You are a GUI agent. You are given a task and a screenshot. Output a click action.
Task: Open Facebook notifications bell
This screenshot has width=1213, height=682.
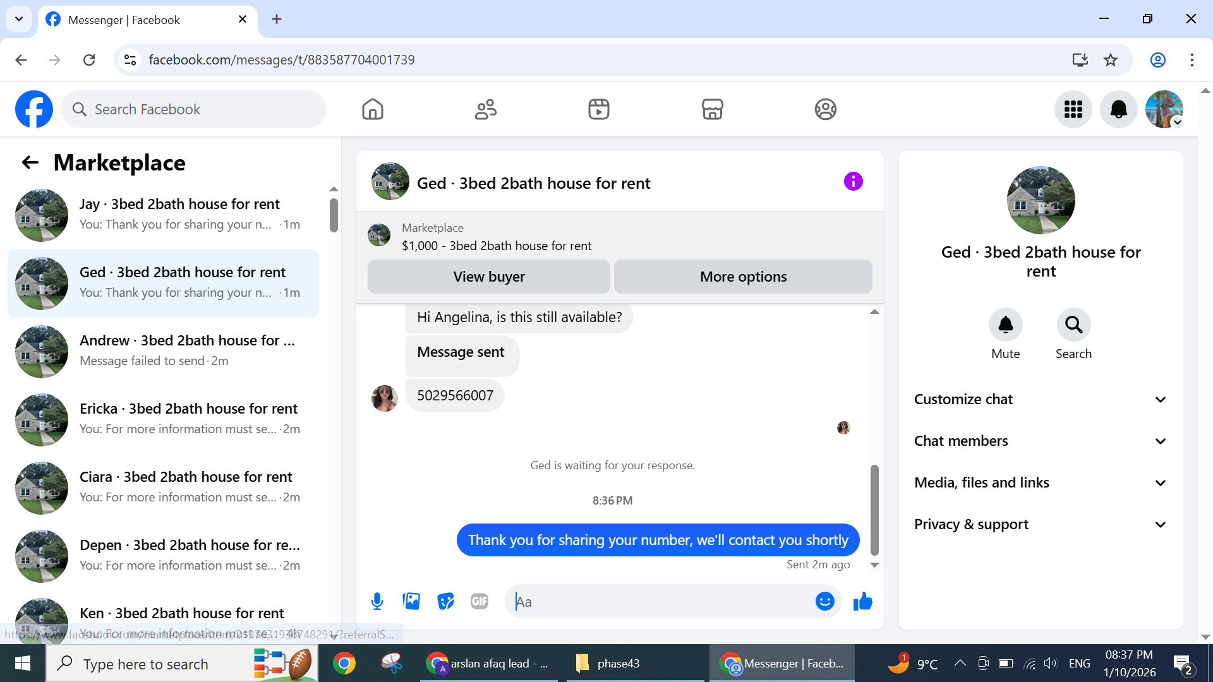[x=1118, y=109]
